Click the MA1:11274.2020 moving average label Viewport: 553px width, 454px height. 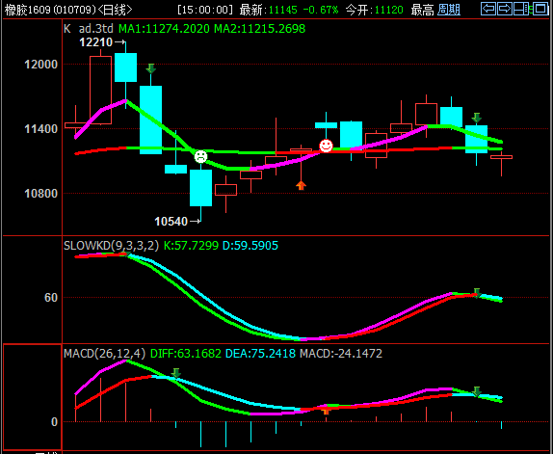pos(164,29)
